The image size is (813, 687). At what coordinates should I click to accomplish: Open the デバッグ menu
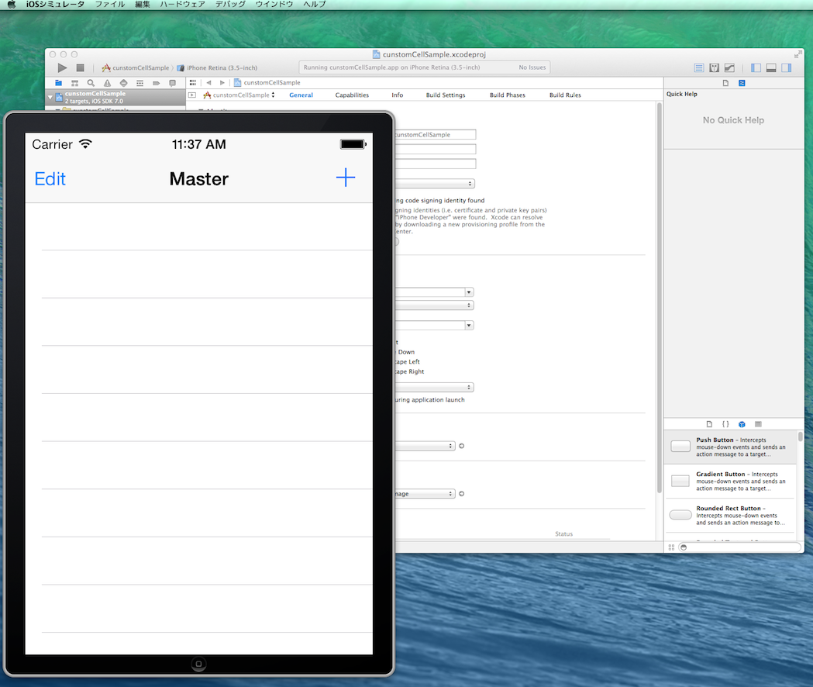click(230, 4)
